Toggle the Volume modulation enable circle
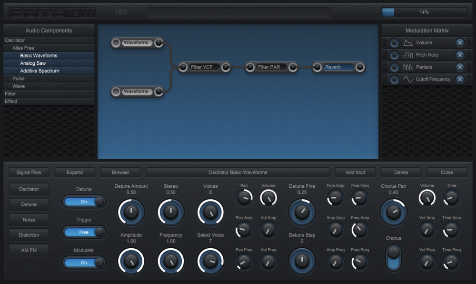Viewport: 476px width, 284px height. click(394, 43)
